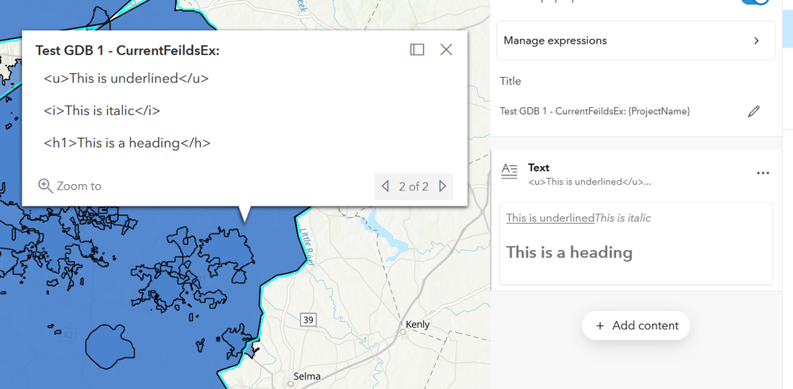Viewport: 793px width, 389px height.
Task: Go to next feature in popup
Action: [442, 186]
